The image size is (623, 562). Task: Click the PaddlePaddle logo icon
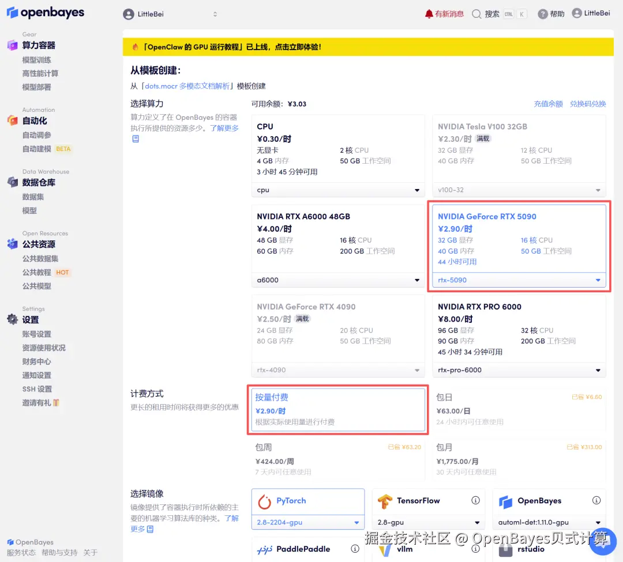264,550
